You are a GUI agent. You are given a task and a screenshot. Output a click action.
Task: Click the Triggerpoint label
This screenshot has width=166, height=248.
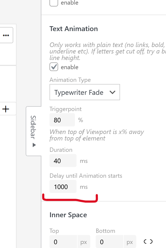[65, 109]
